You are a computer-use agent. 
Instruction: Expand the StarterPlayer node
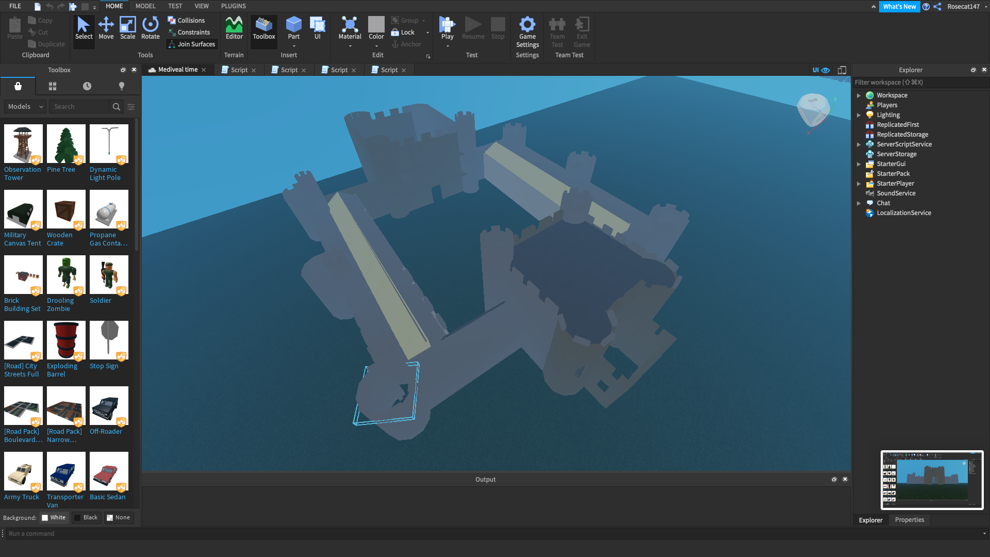(859, 184)
